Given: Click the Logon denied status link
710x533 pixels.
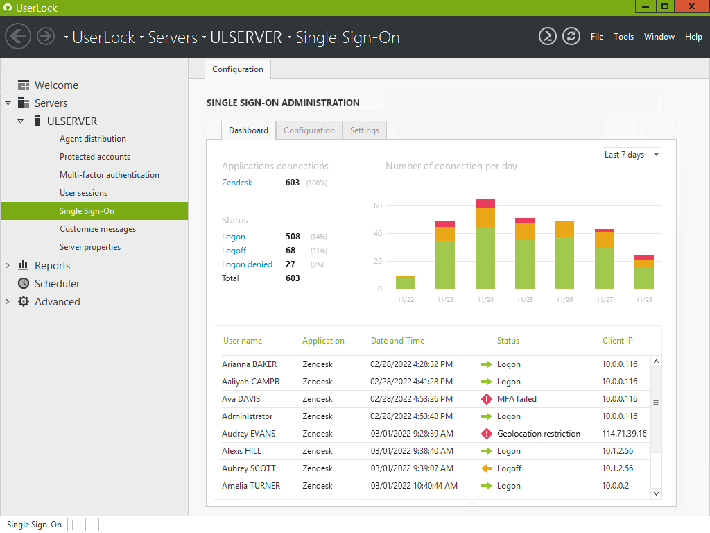Looking at the screenshot, I should tap(247, 264).
